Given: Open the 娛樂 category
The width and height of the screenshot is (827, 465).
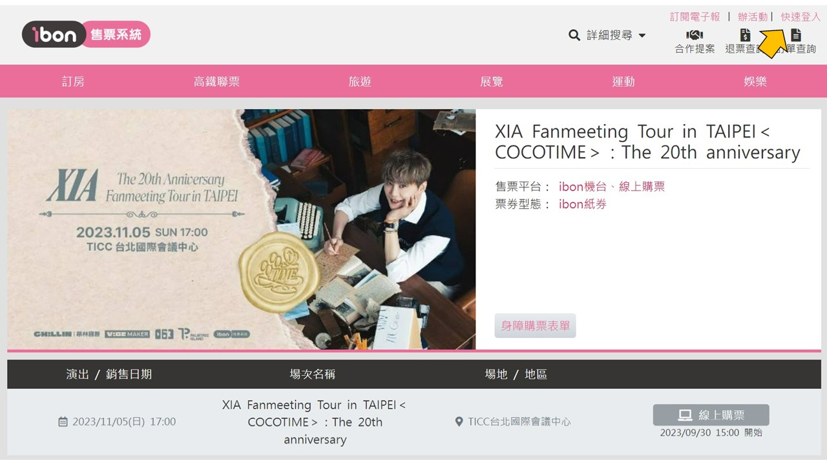Looking at the screenshot, I should (755, 81).
